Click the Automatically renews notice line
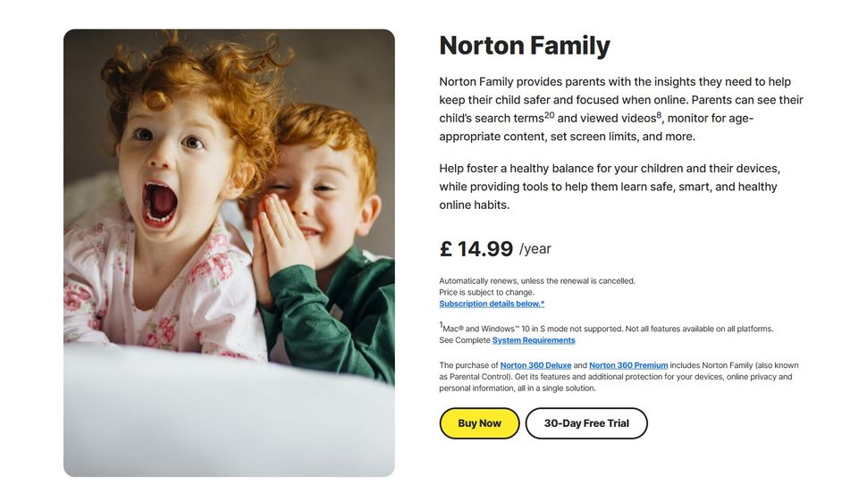867x501 pixels. click(537, 280)
